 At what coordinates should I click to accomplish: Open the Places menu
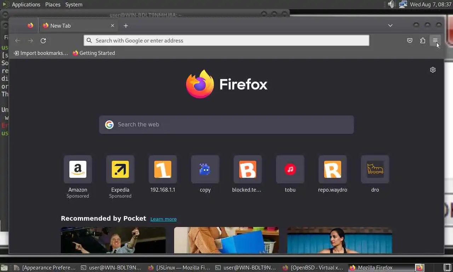(x=53, y=5)
